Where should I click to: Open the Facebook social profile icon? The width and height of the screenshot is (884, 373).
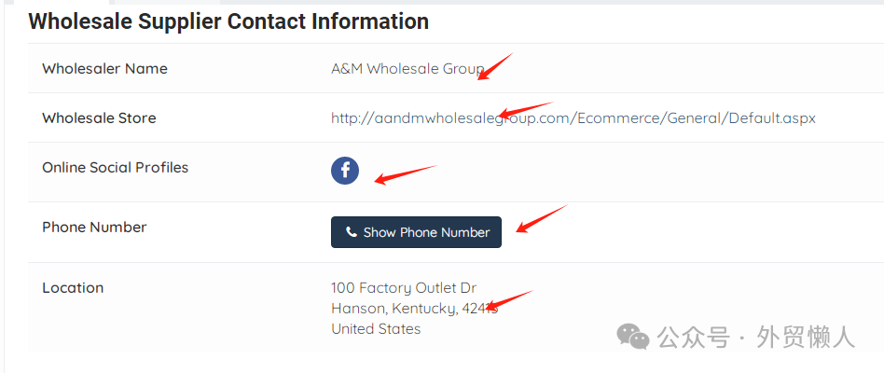pos(345,171)
